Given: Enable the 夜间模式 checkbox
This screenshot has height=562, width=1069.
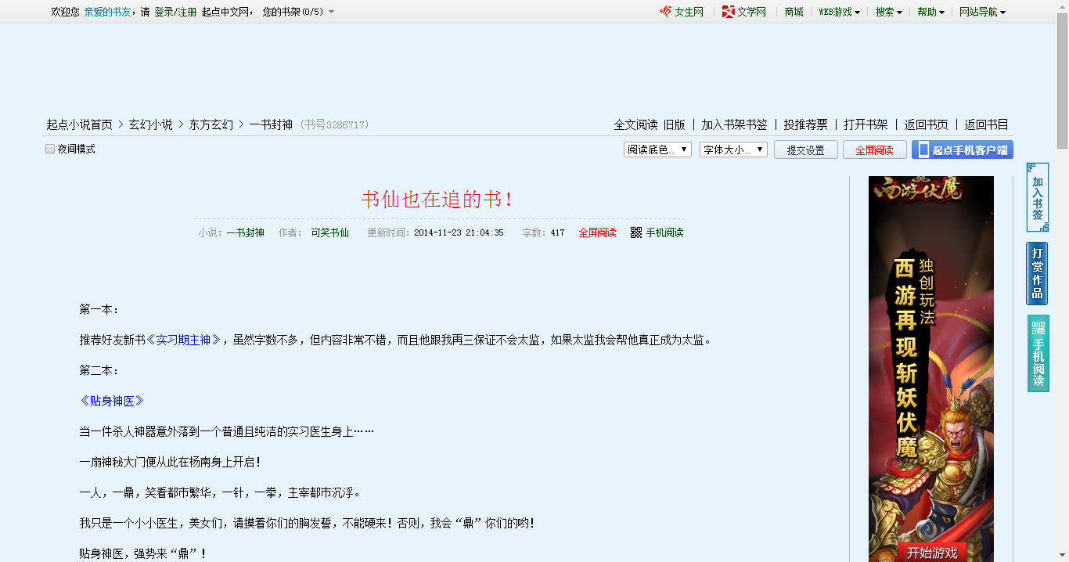Looking at the screenshot, I should click(50, 149).
